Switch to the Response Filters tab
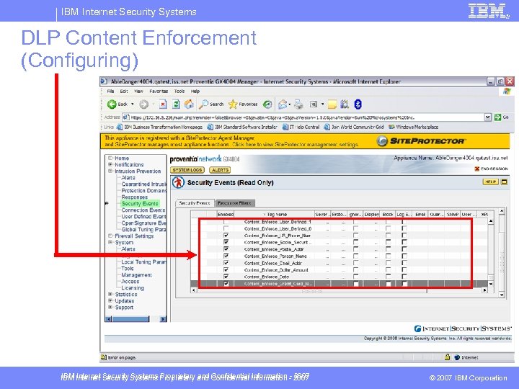 (235, 203)
